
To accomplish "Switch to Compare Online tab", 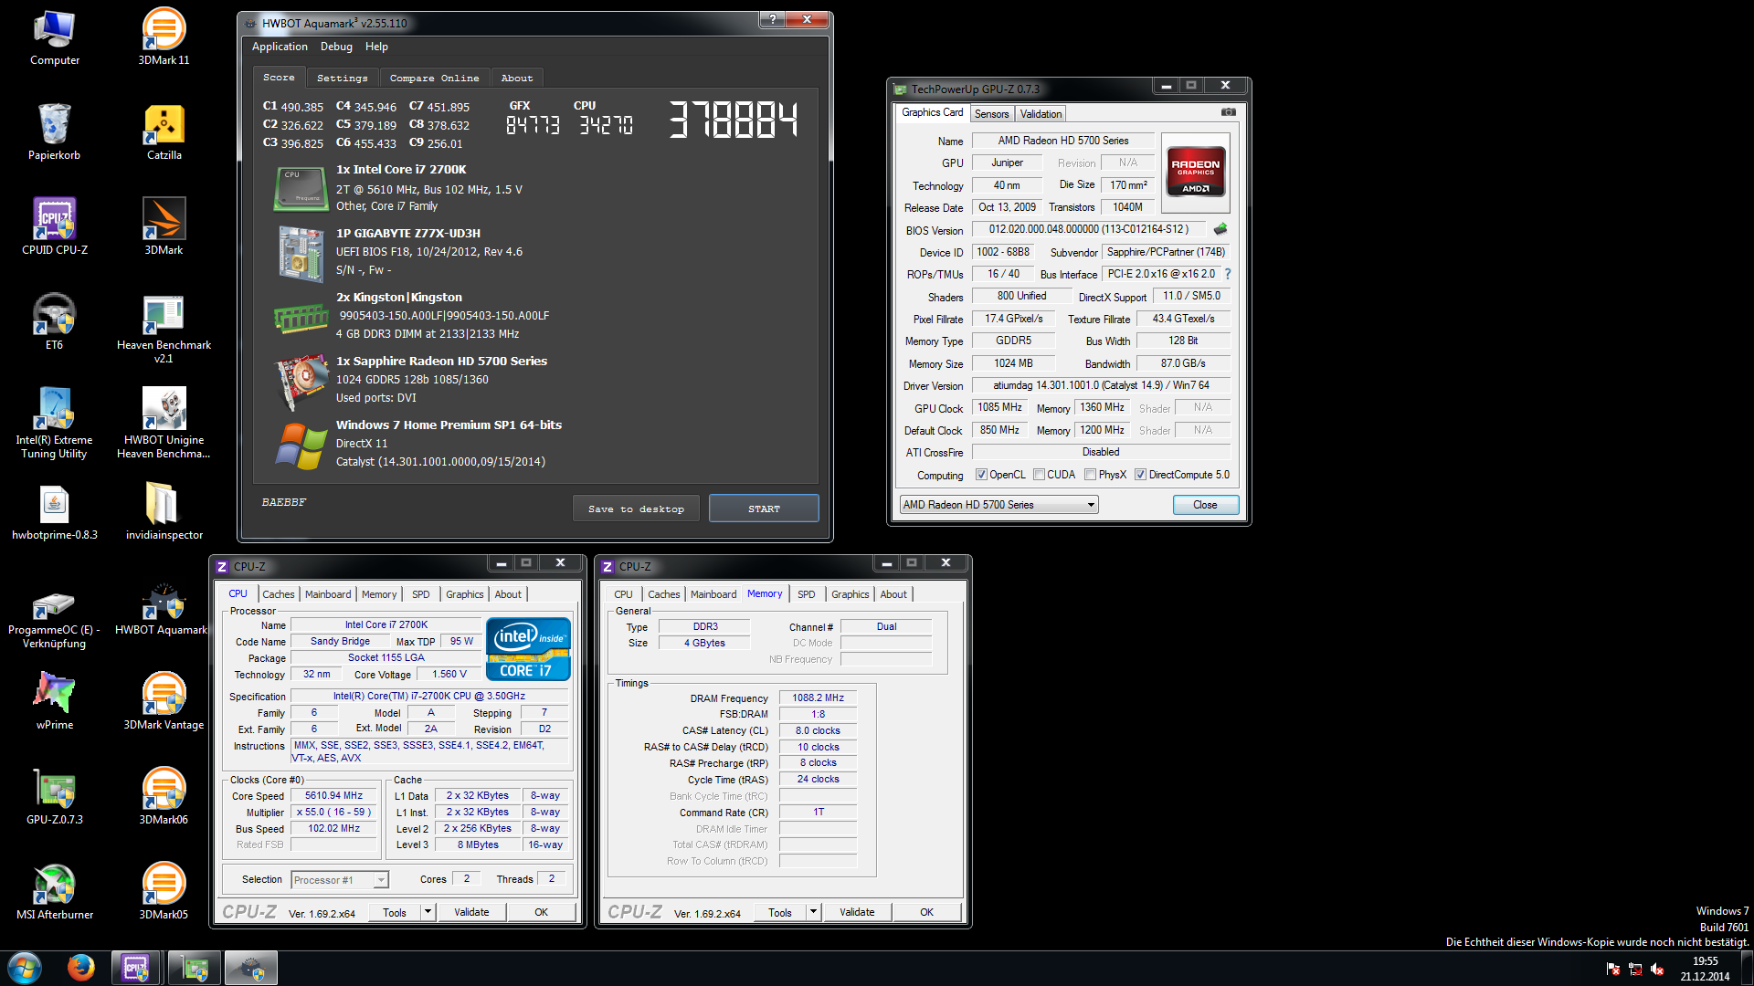I will click(x=434, y=79).
